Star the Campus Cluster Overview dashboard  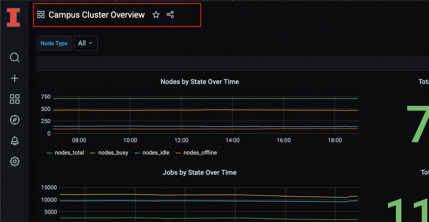pyautogui.click(x=156, y=15)
